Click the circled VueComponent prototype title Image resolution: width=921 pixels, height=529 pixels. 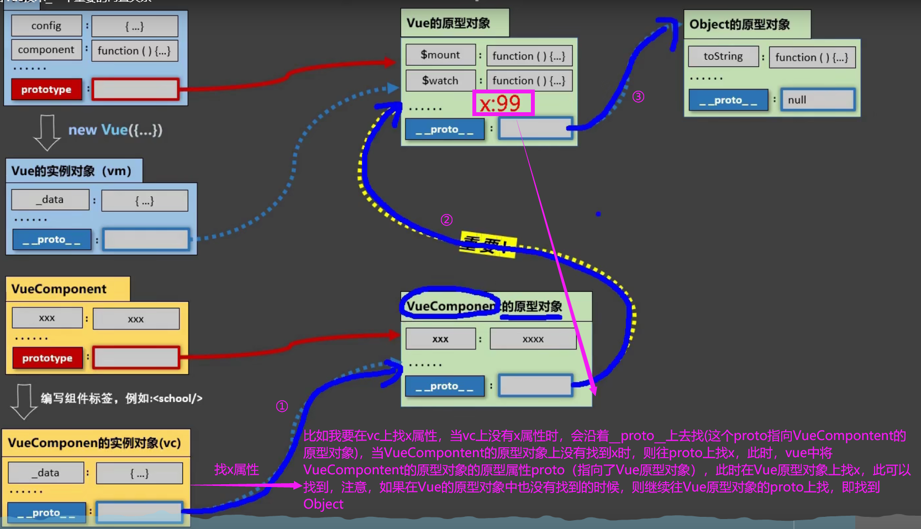[x=450, y=306]
